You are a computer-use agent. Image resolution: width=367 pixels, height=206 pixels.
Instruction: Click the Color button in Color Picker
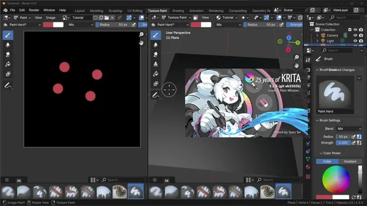tap(327, 161)
